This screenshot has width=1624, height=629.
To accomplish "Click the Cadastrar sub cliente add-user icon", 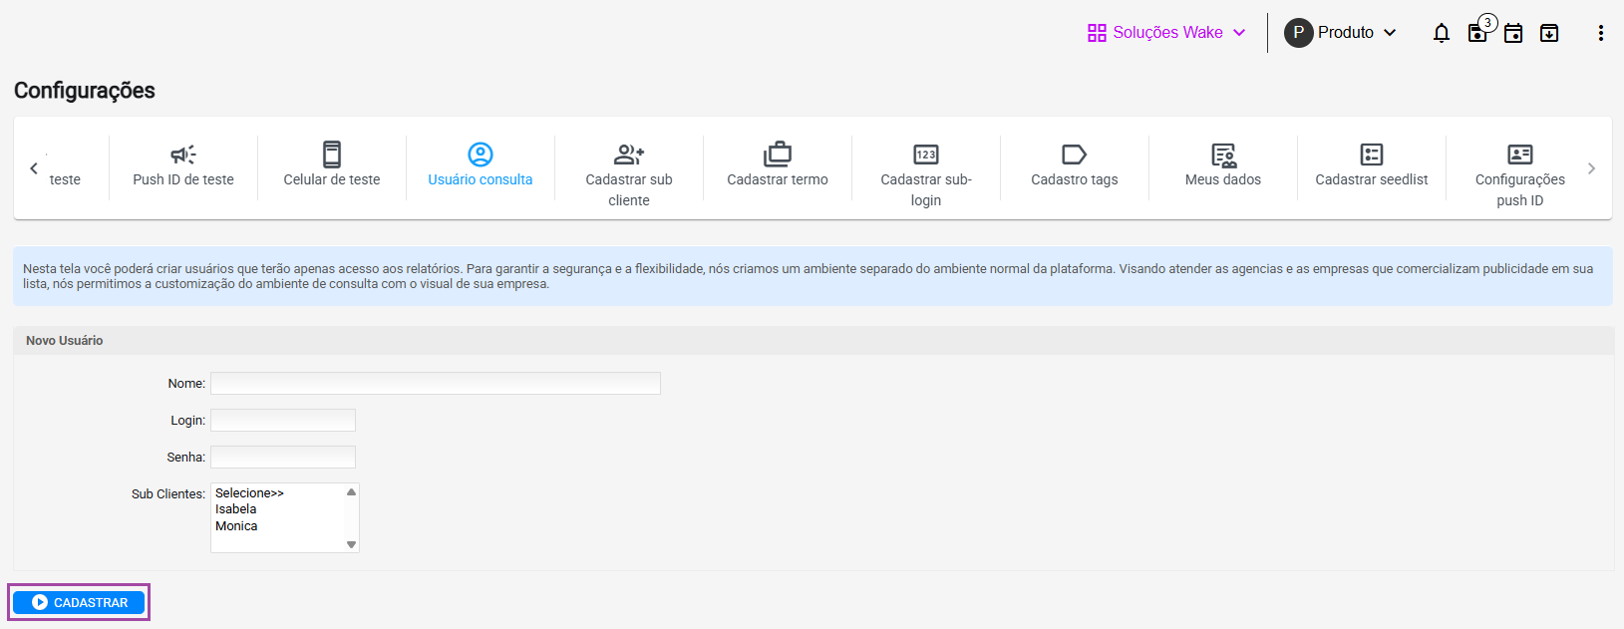I will [629, 155].
